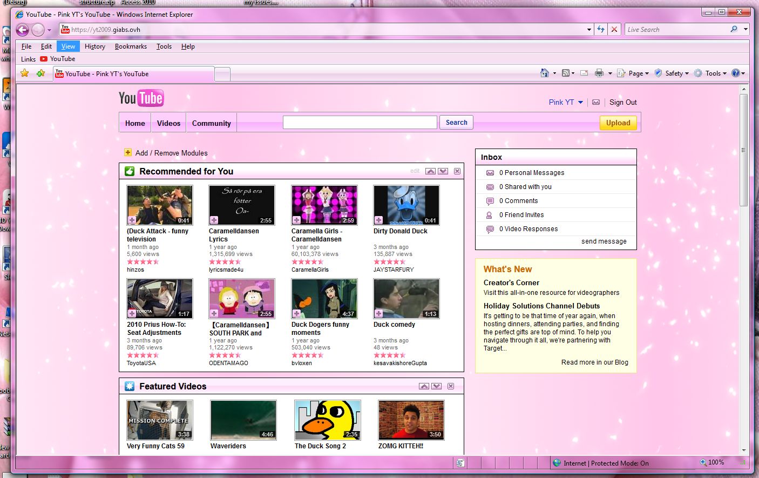Move Featured Videos module up
This screenshot has width=759, height=478.
(424, 386)
